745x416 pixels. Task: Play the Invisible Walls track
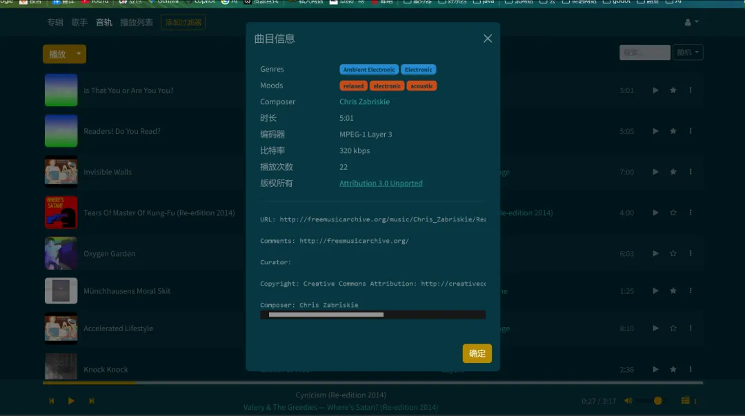pos(655,172)
